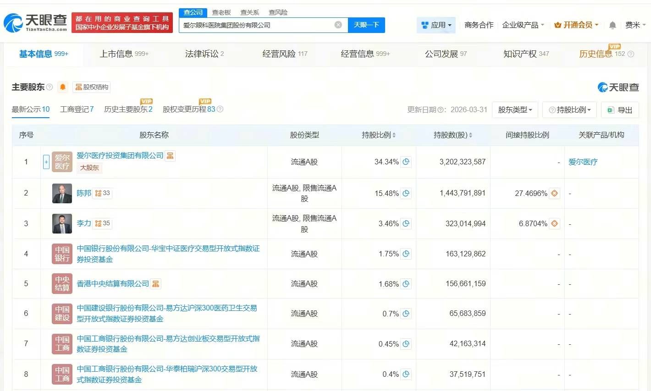This screenshot has width=651, height=391.
Task: Open help icon beside 更新日期
Action: [x=441, y=110]
